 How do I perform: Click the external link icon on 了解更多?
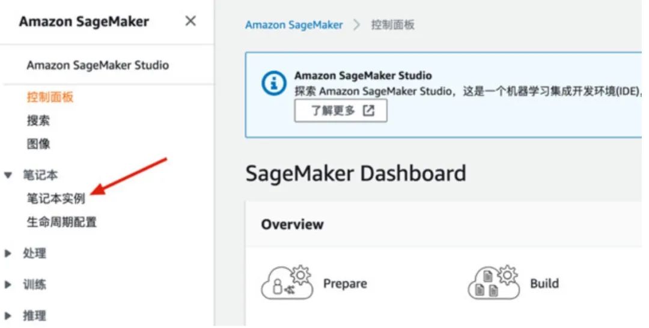(368, 111)
